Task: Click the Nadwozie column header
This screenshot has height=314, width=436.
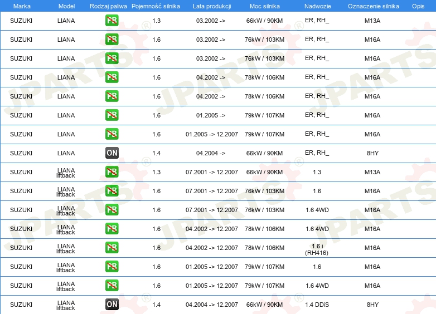Action: pos(318,6)
